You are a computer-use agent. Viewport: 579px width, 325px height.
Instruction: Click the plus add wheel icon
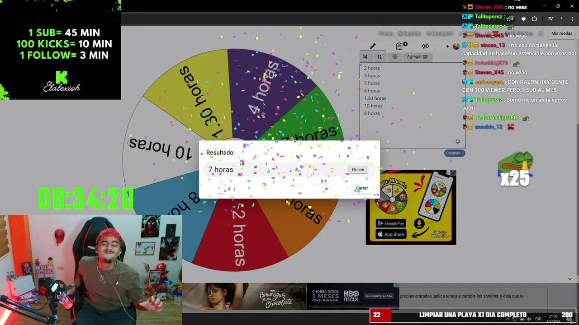point(447,46)
